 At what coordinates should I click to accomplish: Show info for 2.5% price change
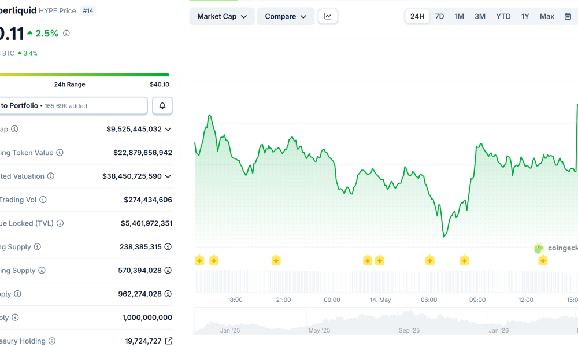66,33
